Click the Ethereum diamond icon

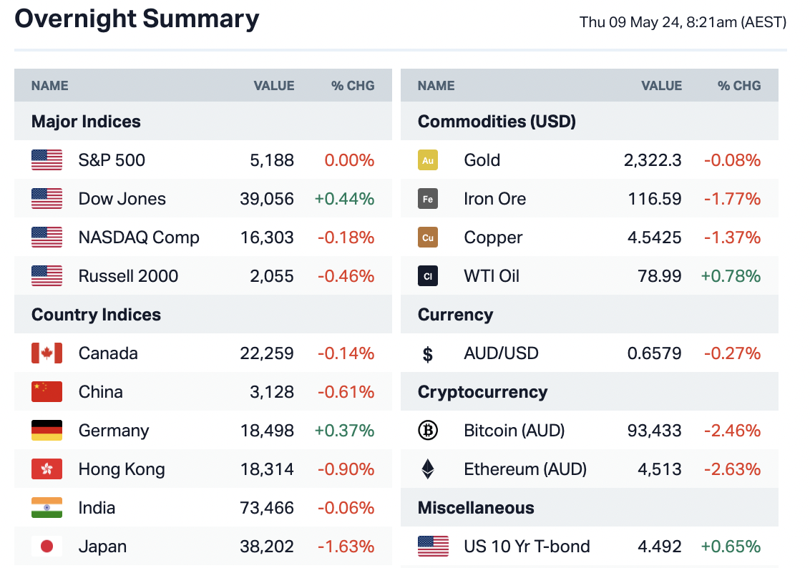point(428,469)
